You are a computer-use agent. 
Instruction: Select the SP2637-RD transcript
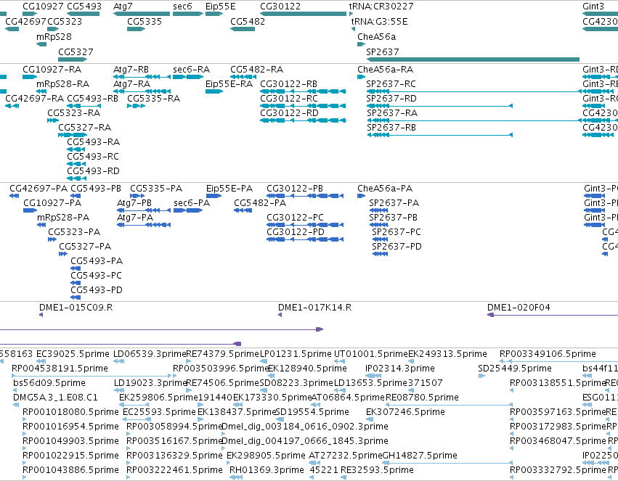click(x=439, y=106)
